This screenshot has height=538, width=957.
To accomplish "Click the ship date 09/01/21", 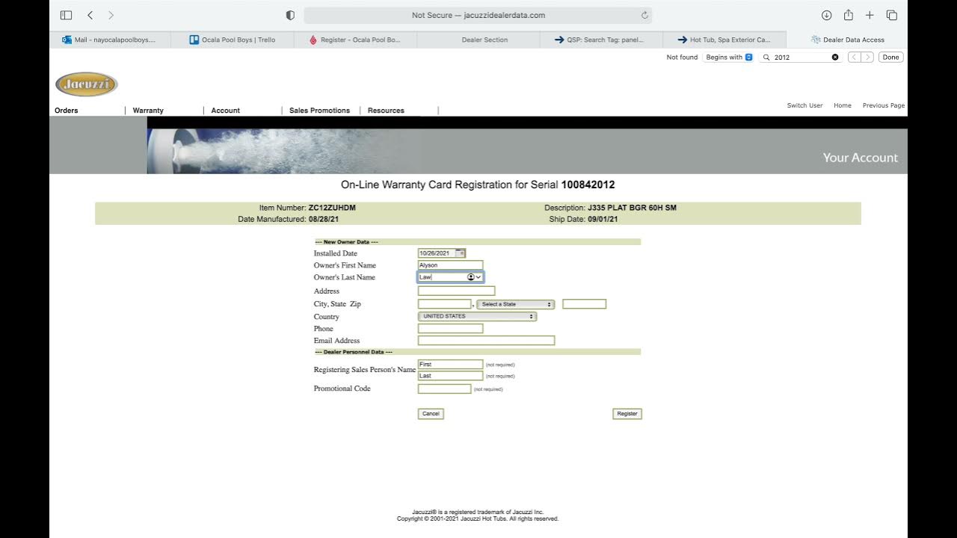I will coord(603,220).
